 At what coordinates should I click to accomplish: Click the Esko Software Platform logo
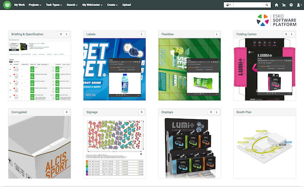point(277,20)
